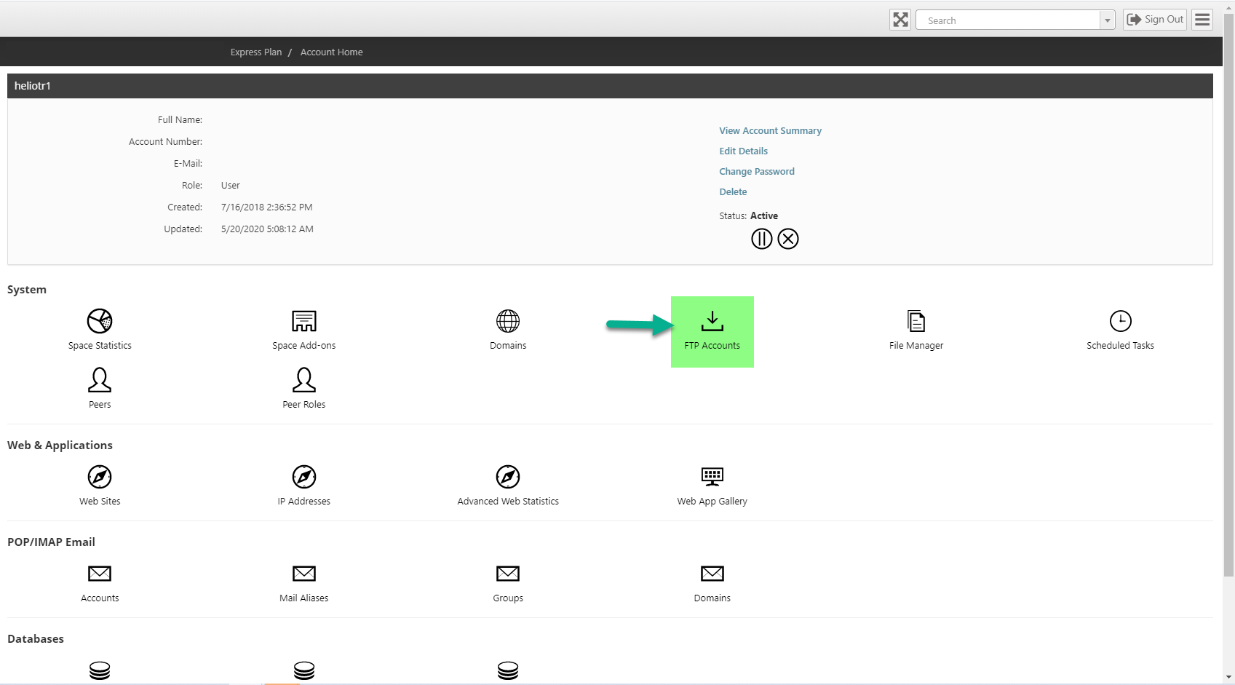Open Web Sites
This screenshot has width=1235, height=685.
(x=100, y=486)
